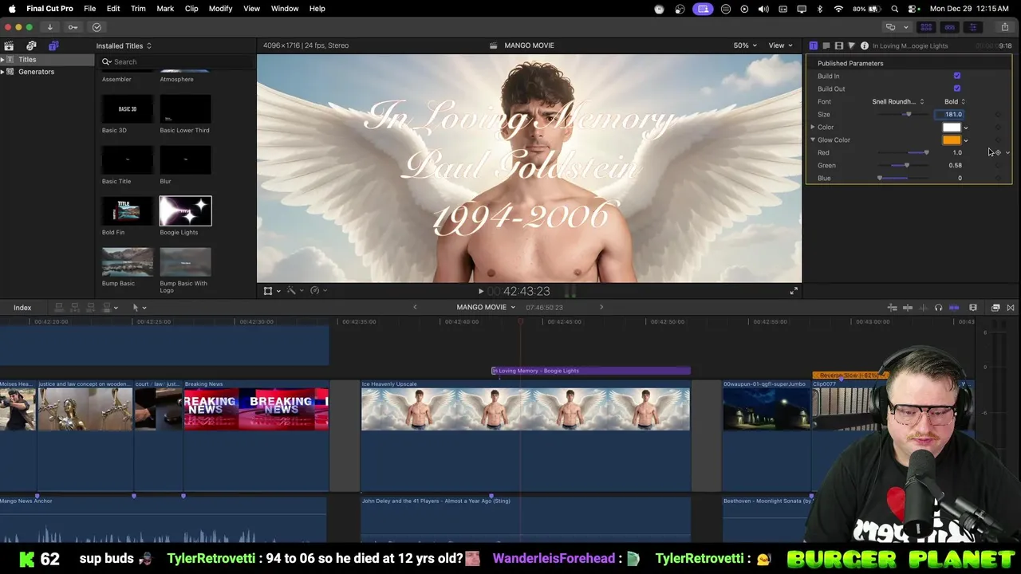Viewport: 1021px width, 574px height.
Task: Show the Photos and Audio sidebar
Action: (31, 45)
